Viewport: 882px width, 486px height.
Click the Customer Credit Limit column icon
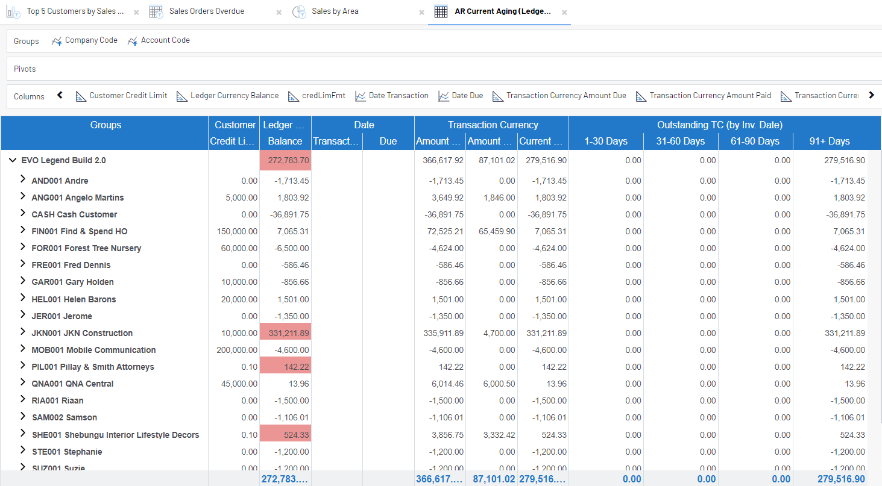click(81, 96)
